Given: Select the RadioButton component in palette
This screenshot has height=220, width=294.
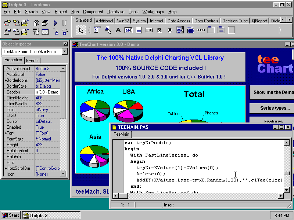Looking at the screenshot, I should tap(170, 30).
